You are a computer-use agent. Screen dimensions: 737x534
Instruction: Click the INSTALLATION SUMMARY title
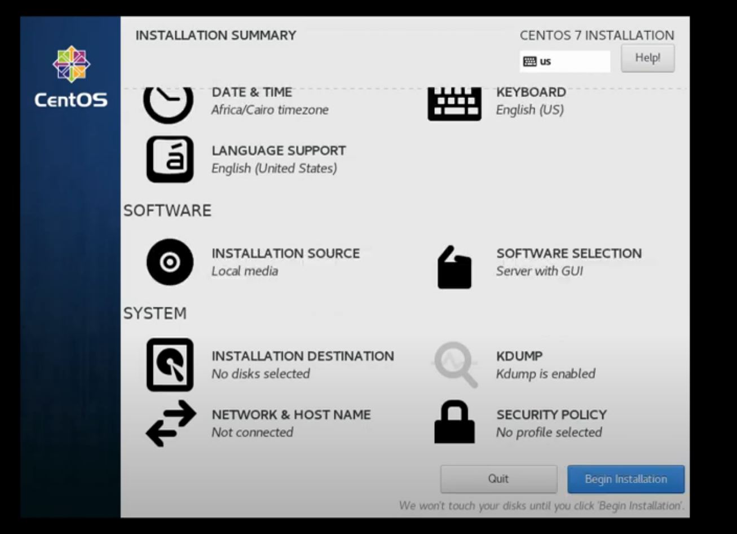coord(216,36)
